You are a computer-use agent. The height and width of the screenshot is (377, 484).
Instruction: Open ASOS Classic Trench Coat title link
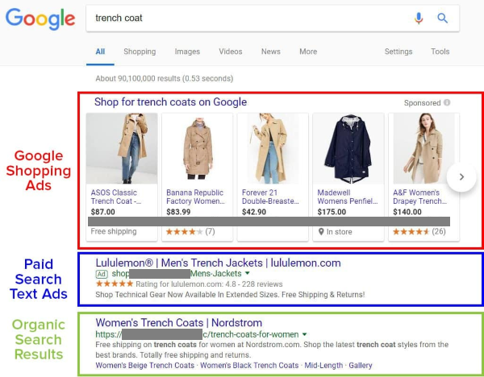[x=116, y=197]
